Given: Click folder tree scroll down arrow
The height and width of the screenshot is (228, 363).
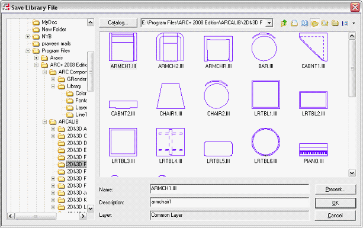Looking at the screenshot, I should (x=91, y=208).
